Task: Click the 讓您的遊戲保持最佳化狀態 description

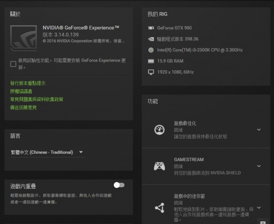Action: [x=201, y=137]
